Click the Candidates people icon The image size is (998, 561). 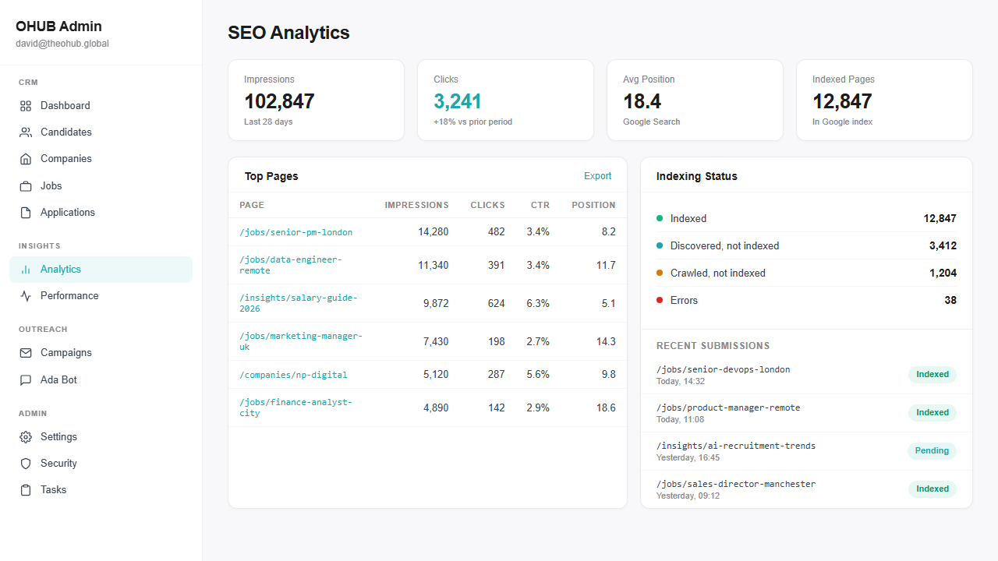point(26,132)
